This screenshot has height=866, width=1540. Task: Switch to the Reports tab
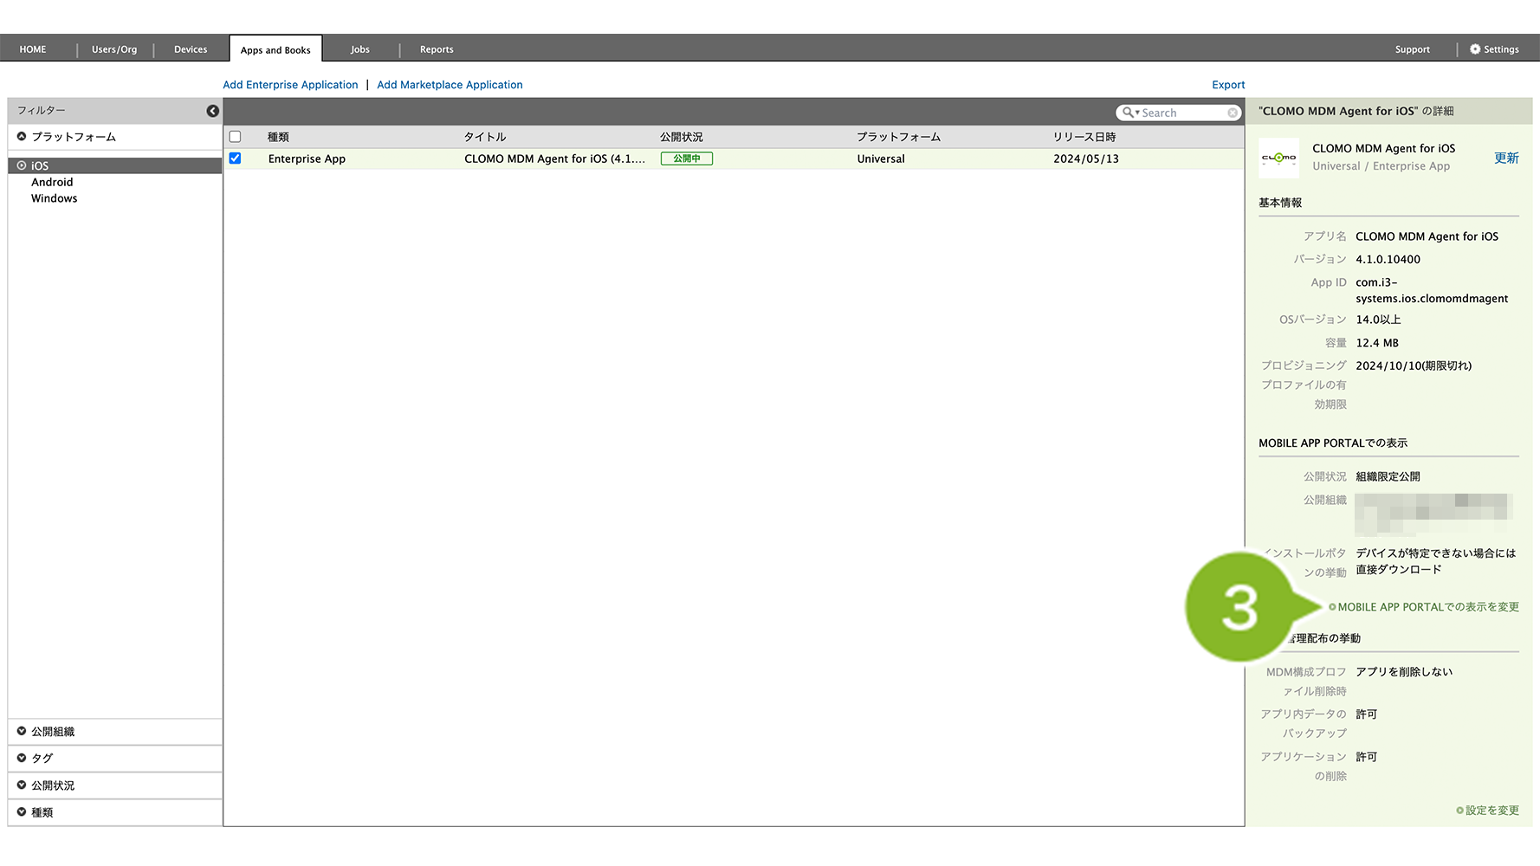pos(437,49)
